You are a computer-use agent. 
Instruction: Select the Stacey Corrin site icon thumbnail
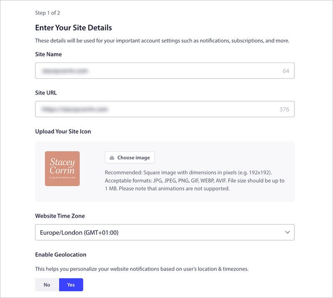coord(62,169)
